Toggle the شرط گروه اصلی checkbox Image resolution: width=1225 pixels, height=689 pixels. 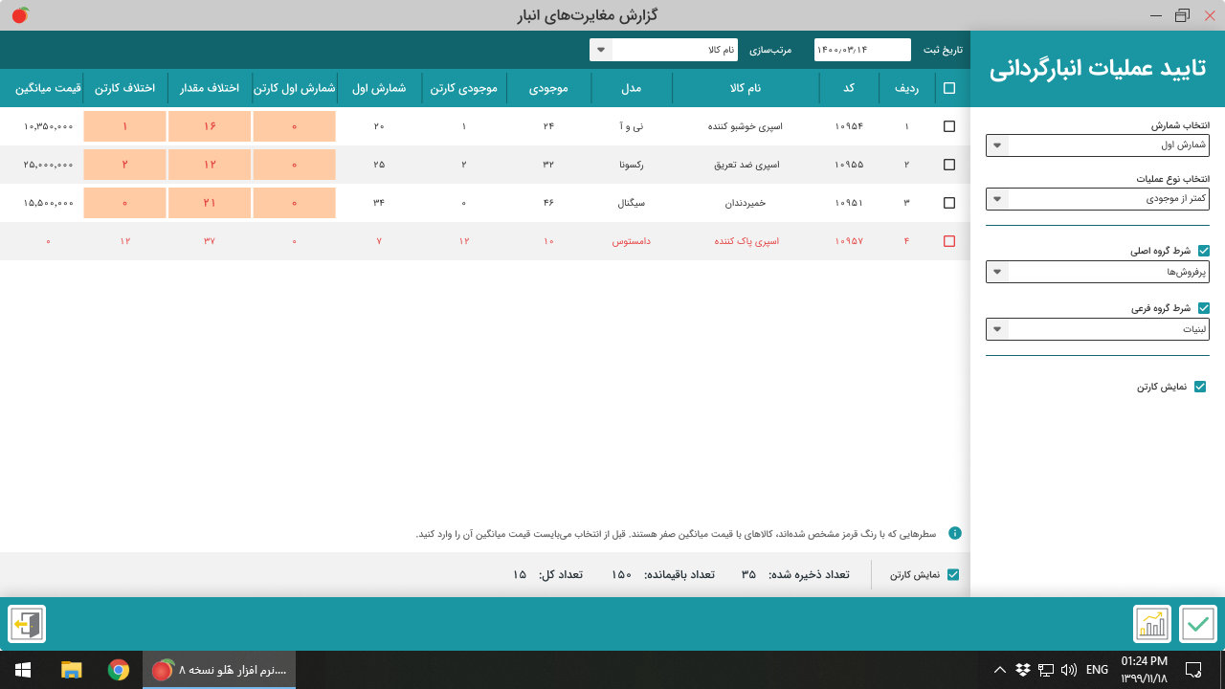point(1204,251)
